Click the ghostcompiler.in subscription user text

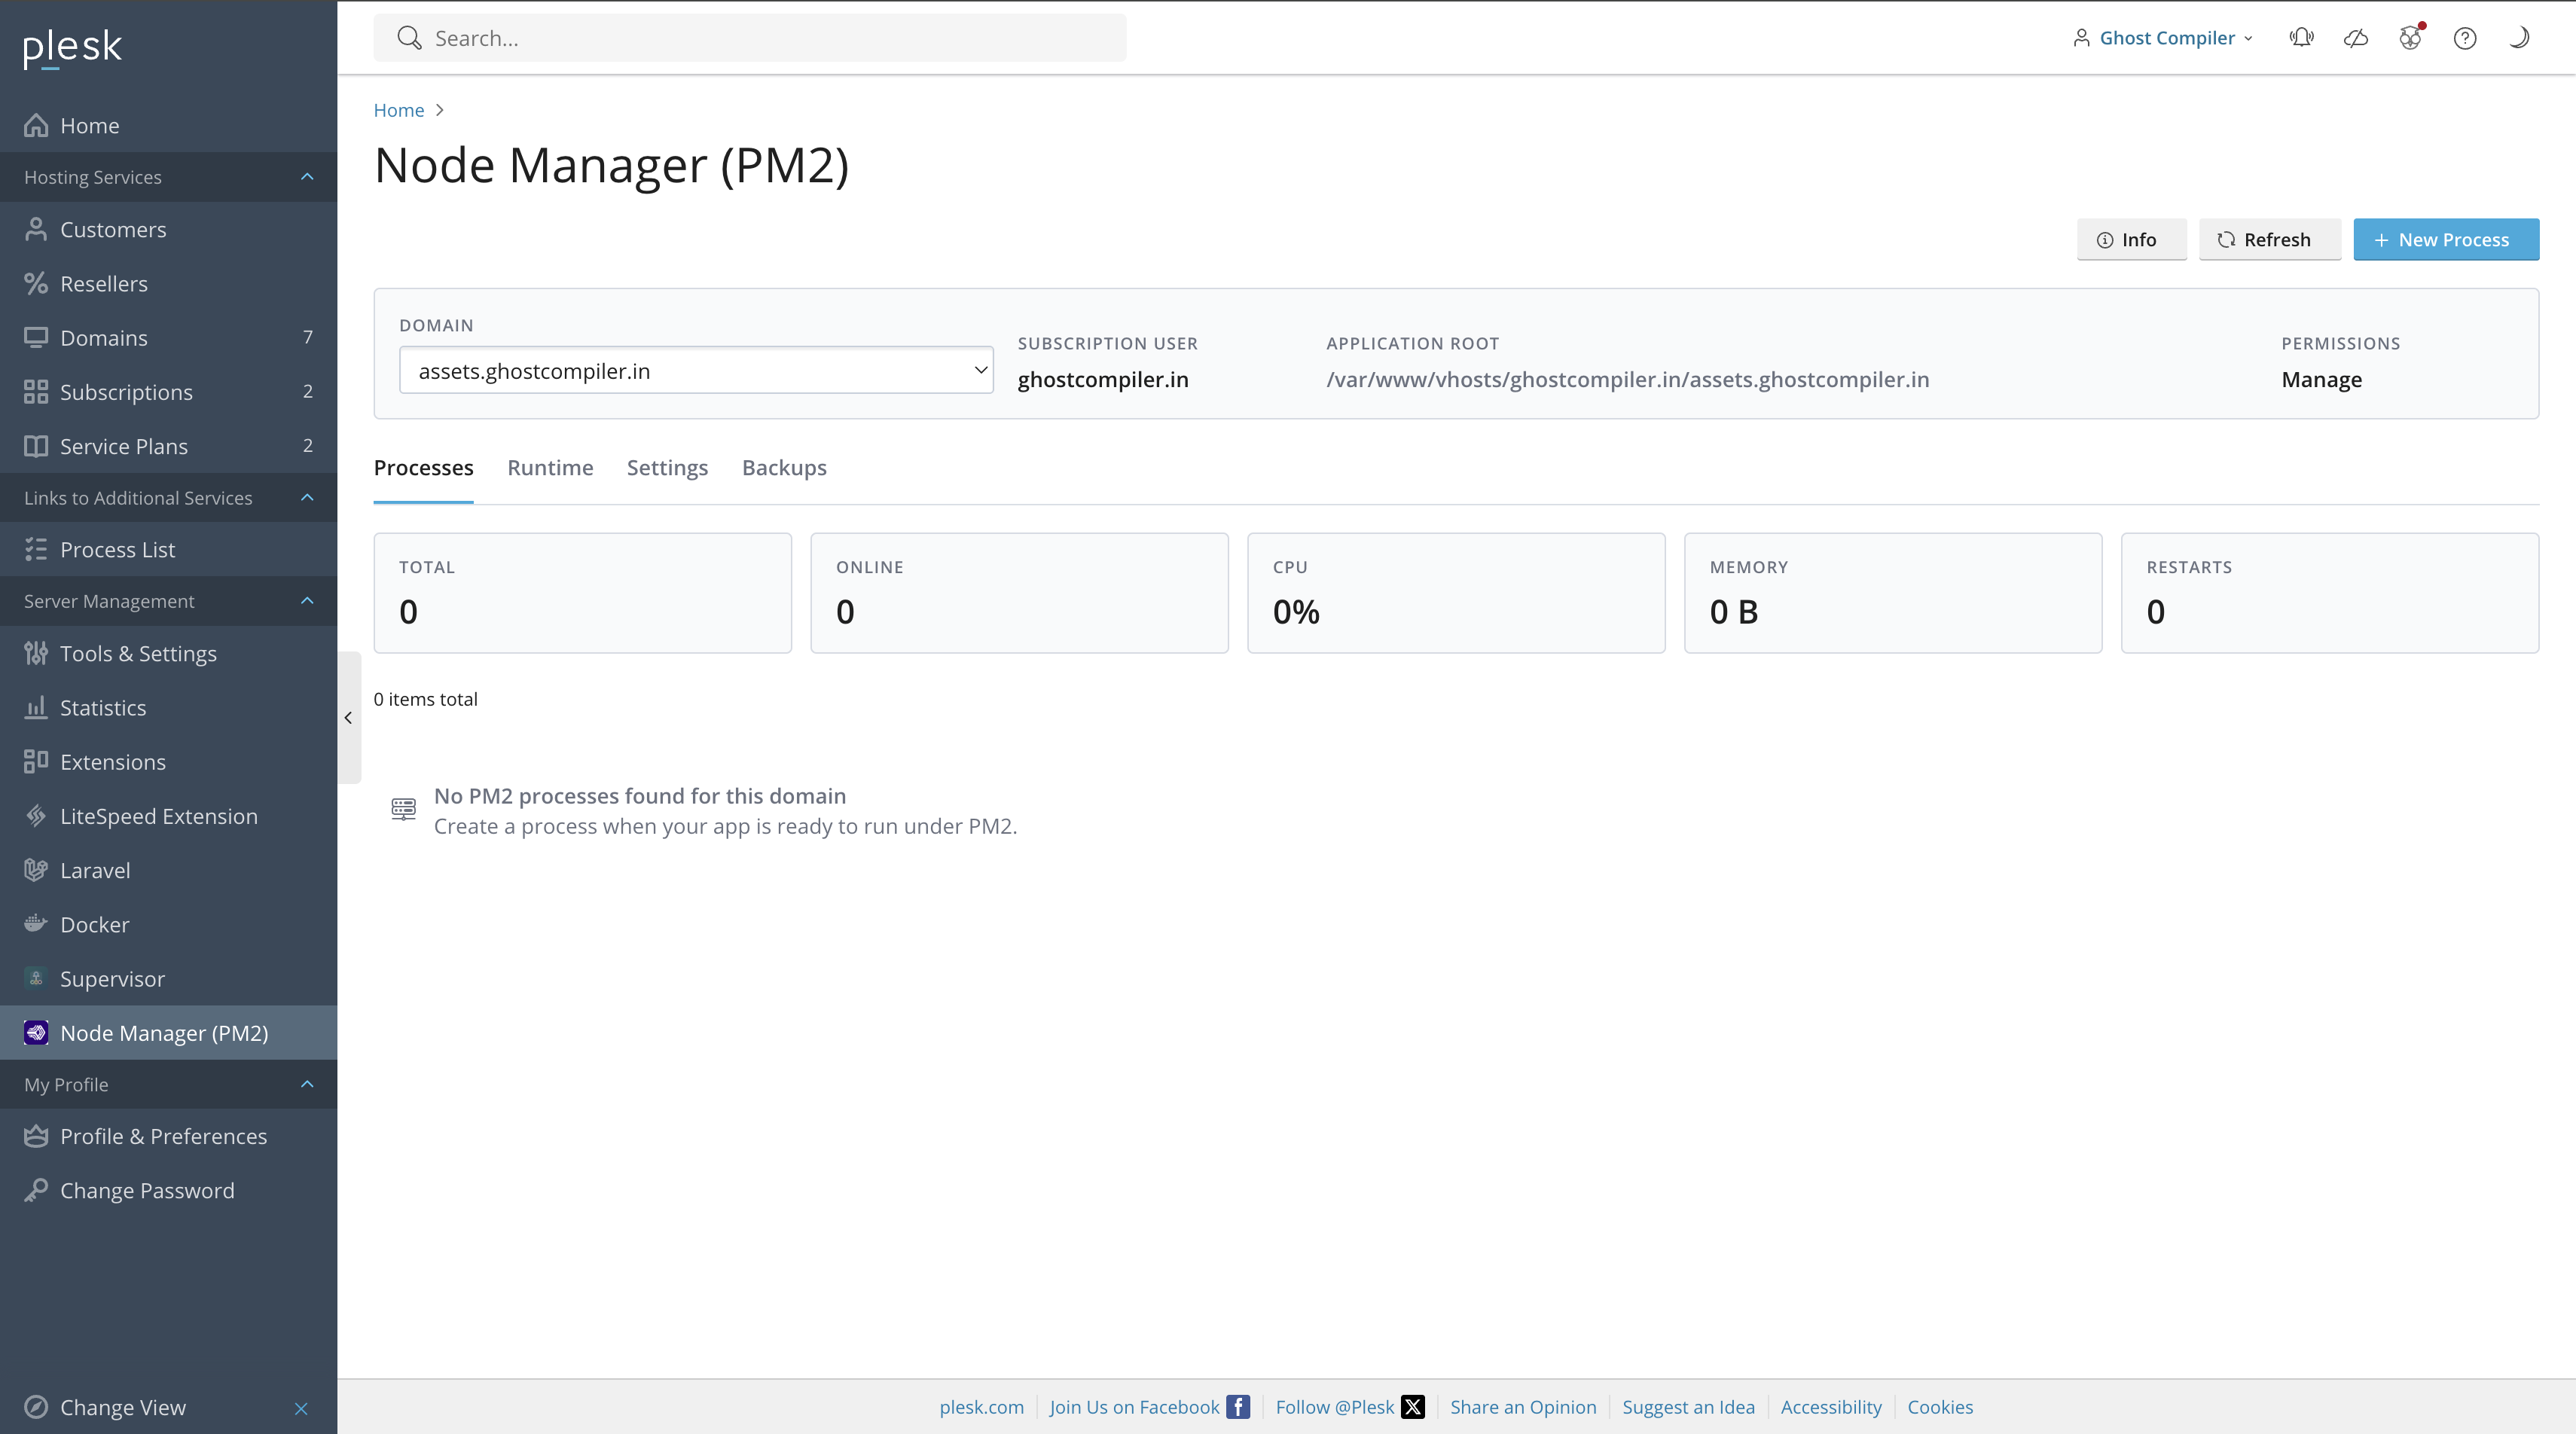click(1103, 380)
